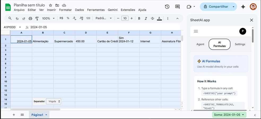Search the menus with magnifier icon
This screenshot has height=119, width=261.
[10, 18]
